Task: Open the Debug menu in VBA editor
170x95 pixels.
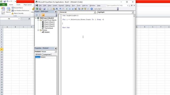Action: coord(68,6)
